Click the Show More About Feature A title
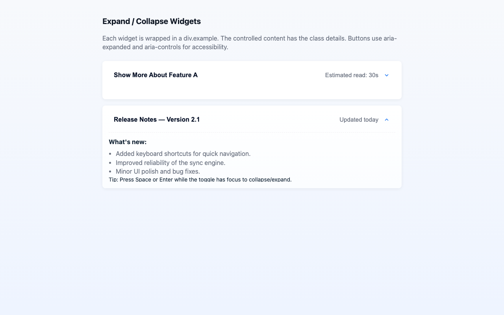 point(156,75)
